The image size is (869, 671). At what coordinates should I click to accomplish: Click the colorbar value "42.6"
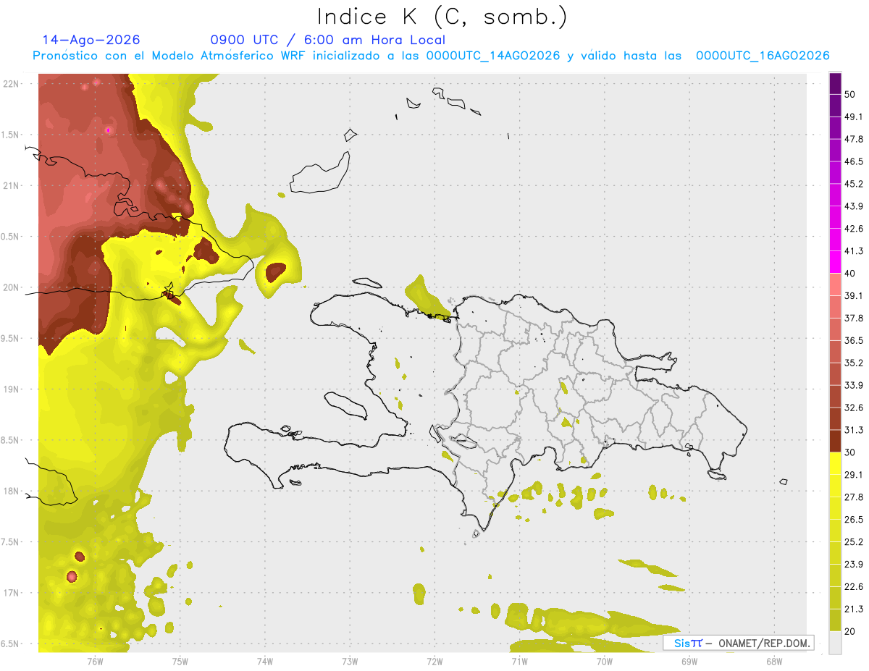[x=854, y=229]
